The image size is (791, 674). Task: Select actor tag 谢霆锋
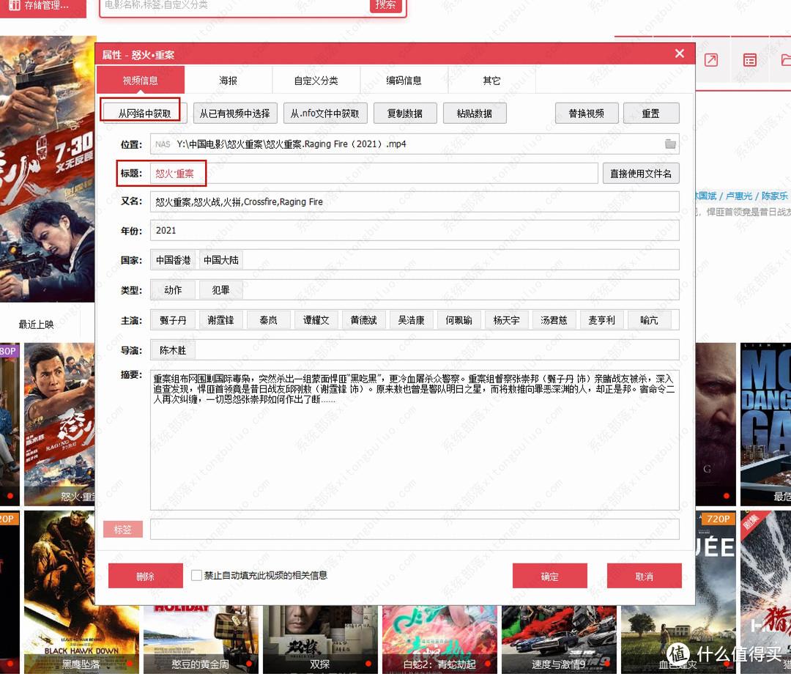[x=221, y=320]
